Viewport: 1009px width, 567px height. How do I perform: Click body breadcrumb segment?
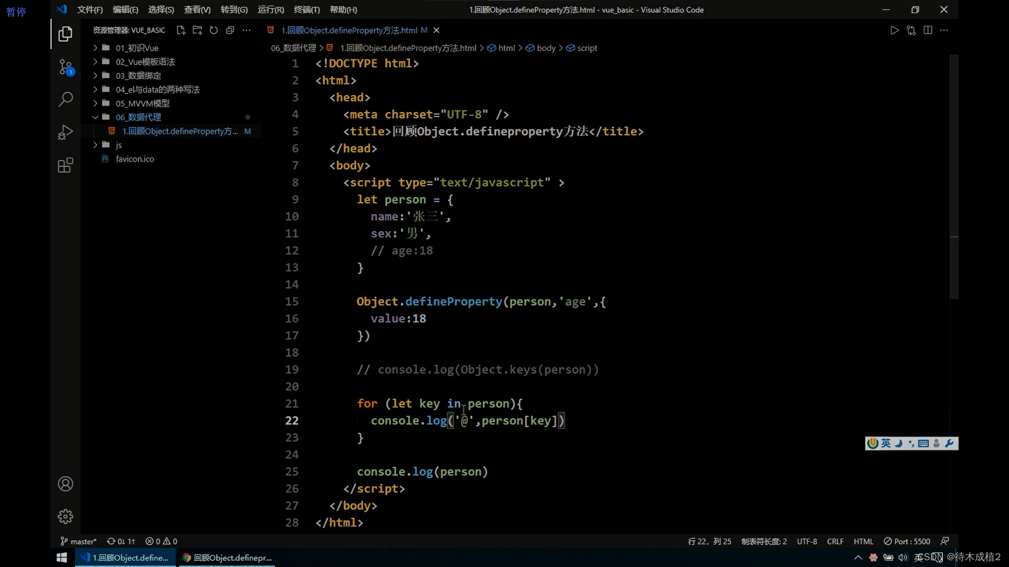point(541,48)
